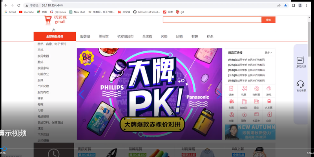314x157 pixels.
Task: Open the 游戏 game icon
Action: click(x=269, y=91)
